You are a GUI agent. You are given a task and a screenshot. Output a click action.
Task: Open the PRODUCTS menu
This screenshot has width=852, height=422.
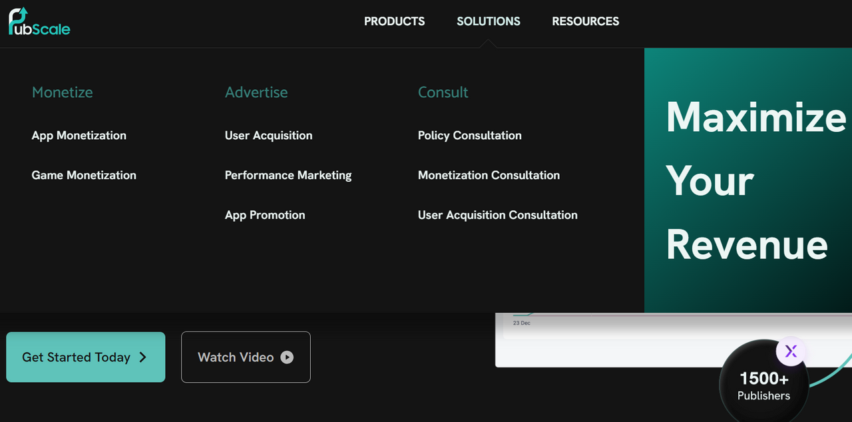(394, 21)
